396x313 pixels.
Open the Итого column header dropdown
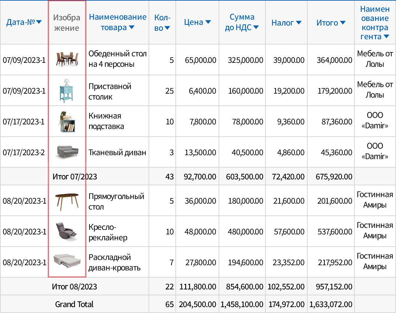tap(343, 23)
